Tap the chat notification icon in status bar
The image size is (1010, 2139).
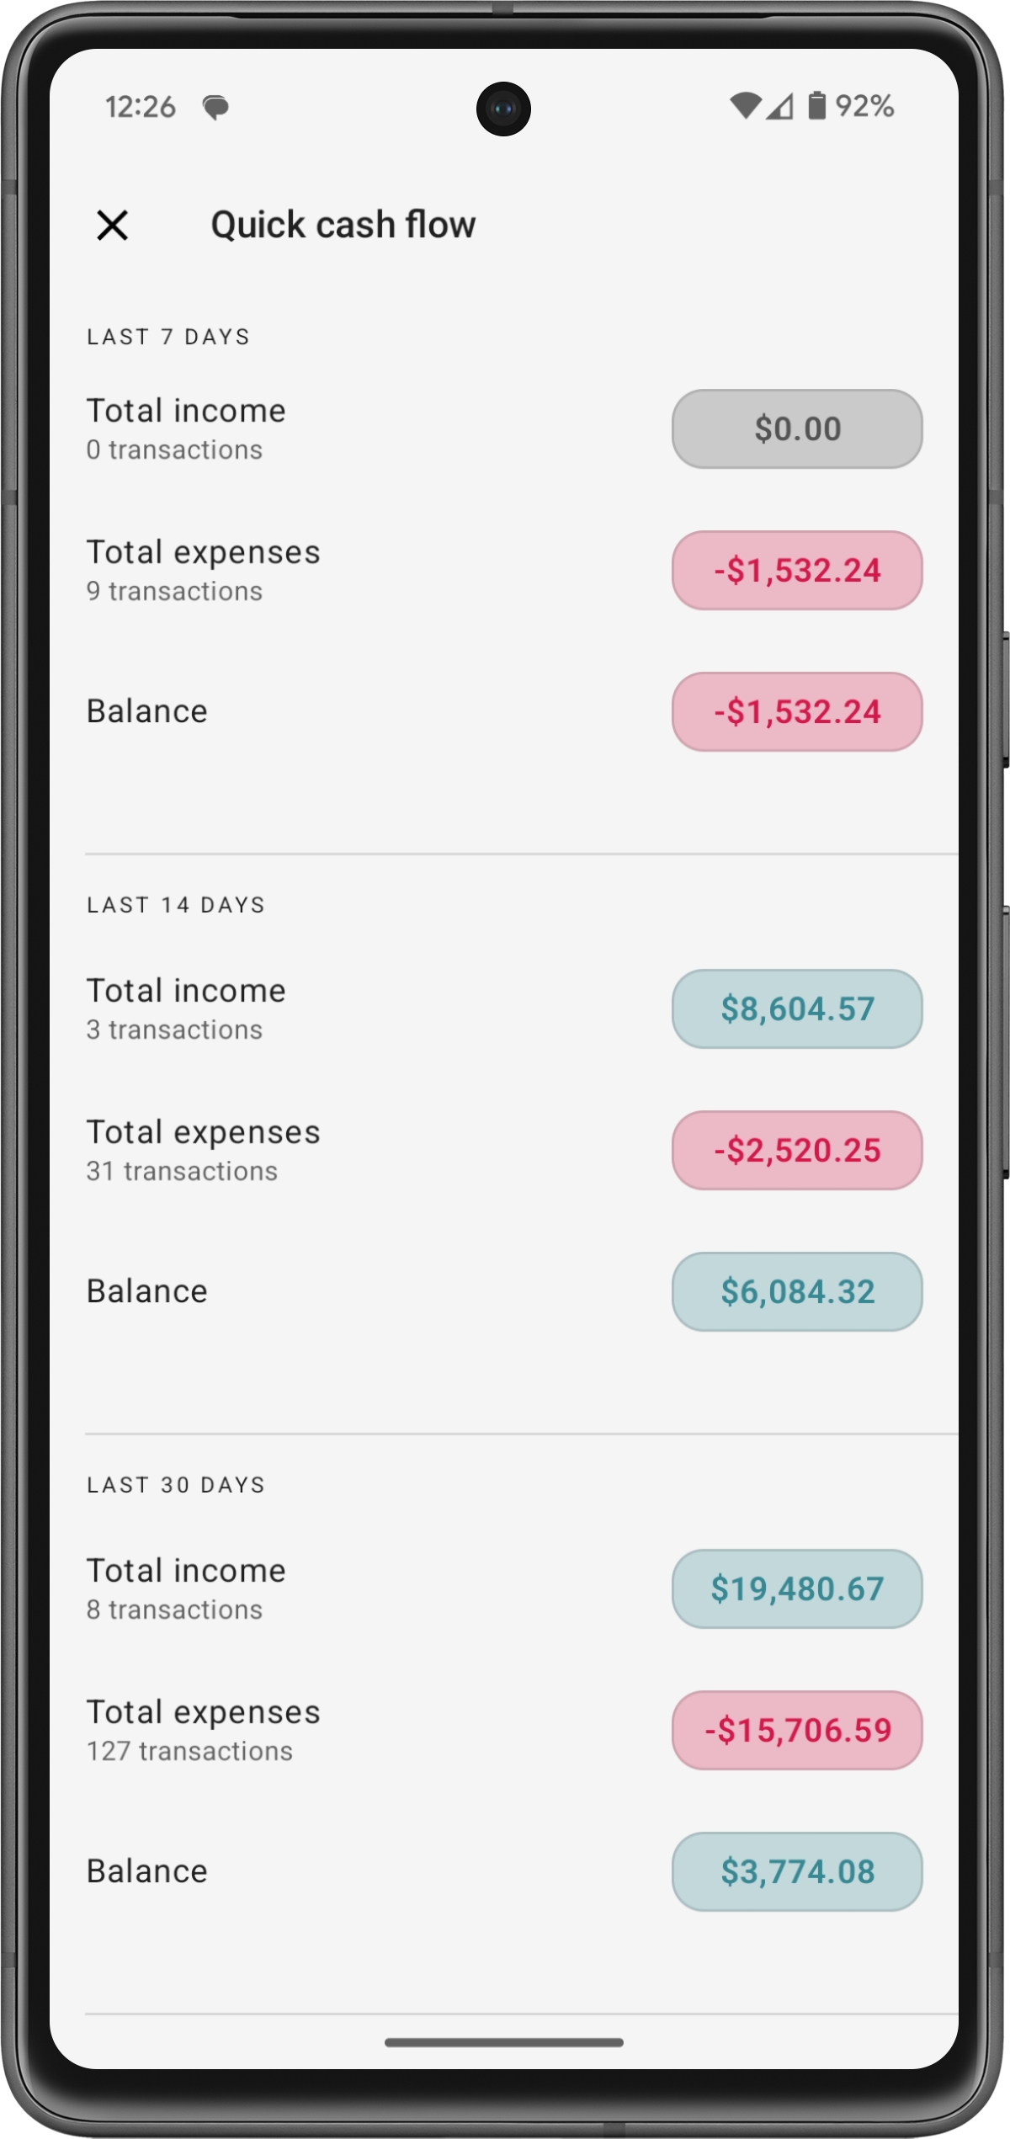215,108
